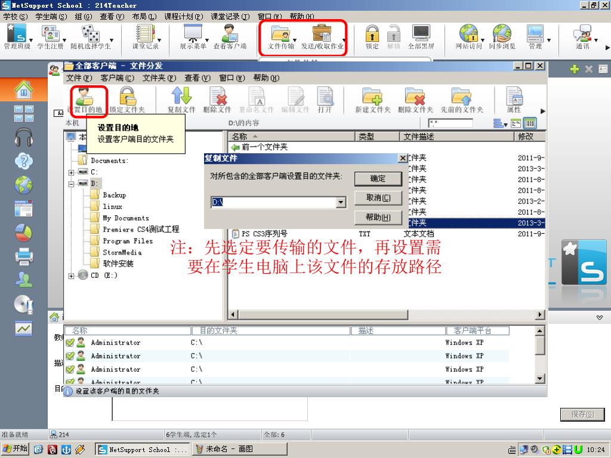Select the Program Files folder
Image resolution: width=611 pixels, height=458 pixels.
pos(128,241)
